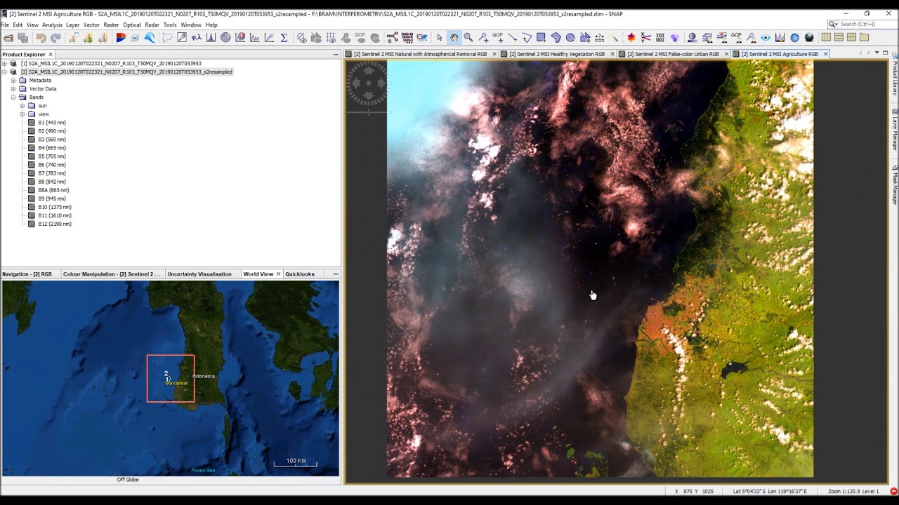
Task: Click the Undo toolbar icon
Action: pos(41,38)
